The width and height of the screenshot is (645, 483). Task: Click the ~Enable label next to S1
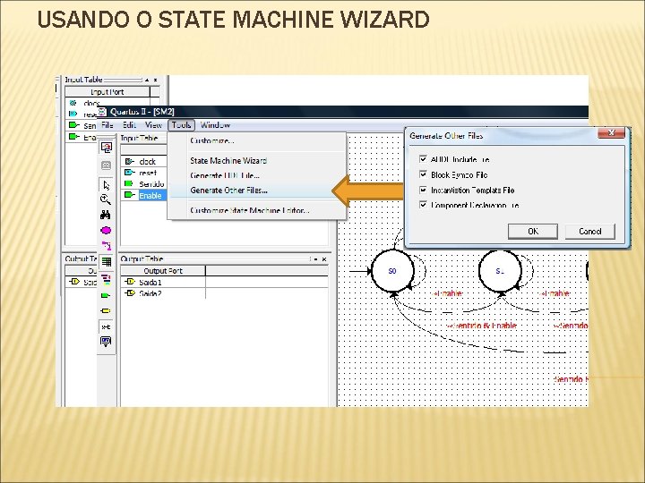pos(555,293)
